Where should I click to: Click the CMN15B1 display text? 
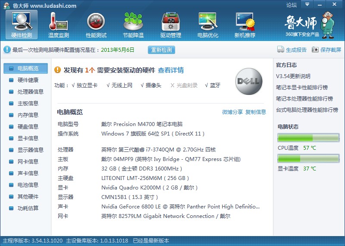tap(130, 197)
